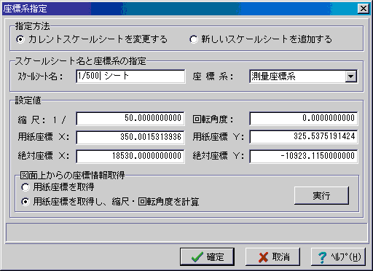Click the 設定値 group label

point(28,101)
